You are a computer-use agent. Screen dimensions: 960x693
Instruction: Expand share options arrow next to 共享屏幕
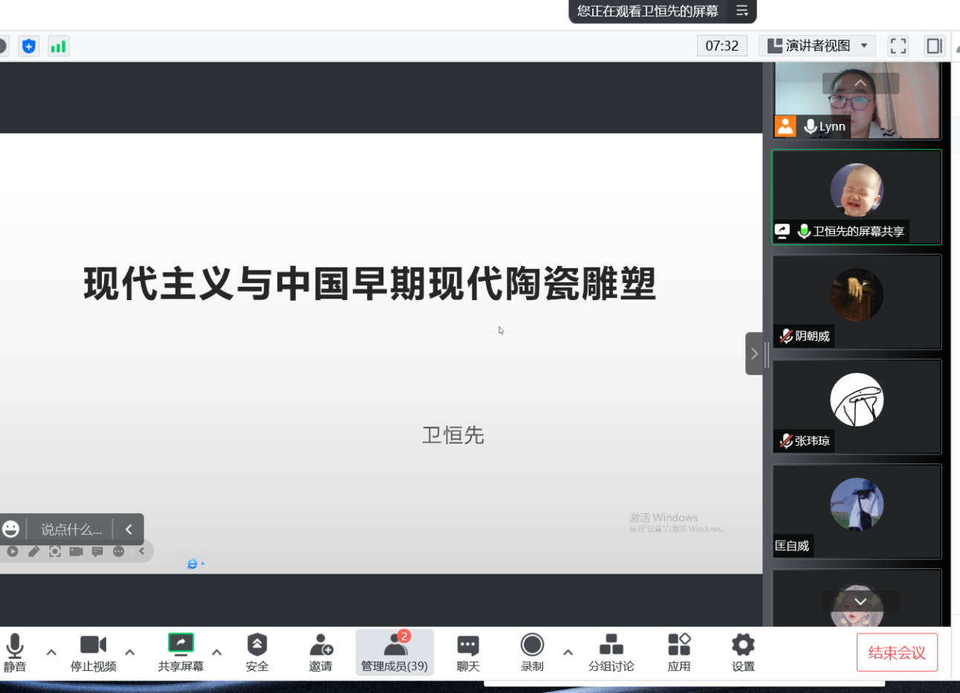(x=217, y=652)
